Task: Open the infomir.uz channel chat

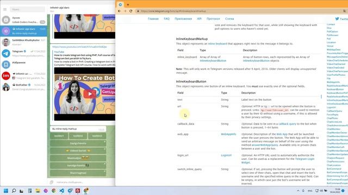Action: 23,76
